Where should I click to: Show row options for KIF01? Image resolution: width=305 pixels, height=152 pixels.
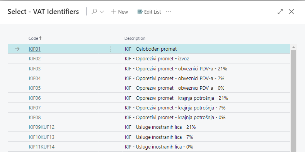click(x=111, y=49)
